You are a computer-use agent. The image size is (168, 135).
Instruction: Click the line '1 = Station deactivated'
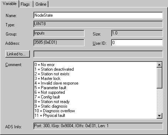(54, 69)
